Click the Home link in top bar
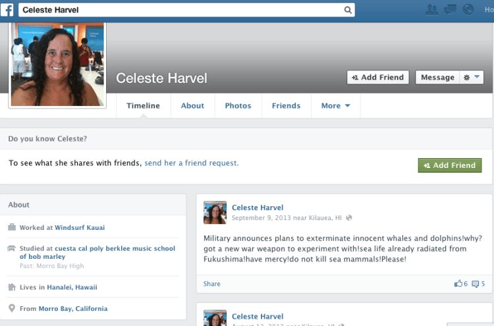This screenshot has width=494, height=326. coord(489,10)
